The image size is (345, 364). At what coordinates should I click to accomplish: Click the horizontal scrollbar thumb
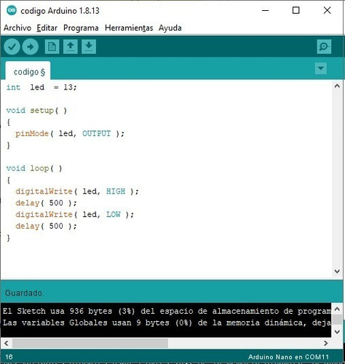[90, 343]
